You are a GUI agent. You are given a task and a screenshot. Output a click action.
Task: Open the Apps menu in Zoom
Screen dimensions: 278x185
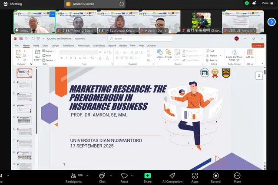coord(195,178)
